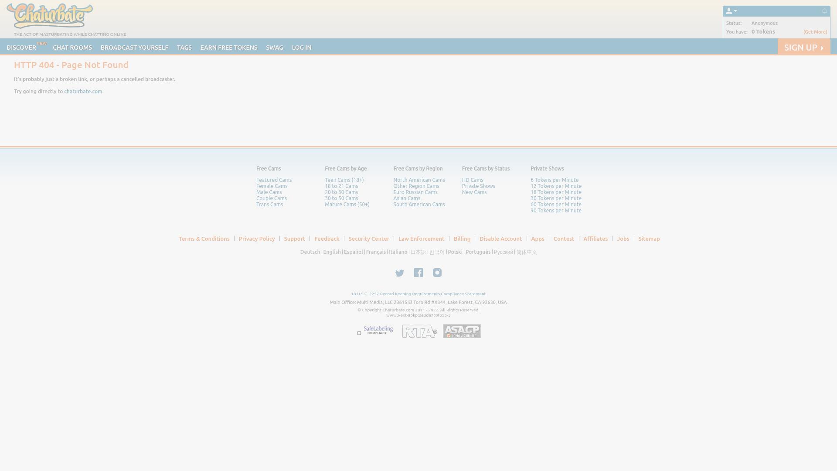Viewport: 837px width, 471px height.
Task: Follow the site homepage link in error message
Action: click(x=83, y=92)
